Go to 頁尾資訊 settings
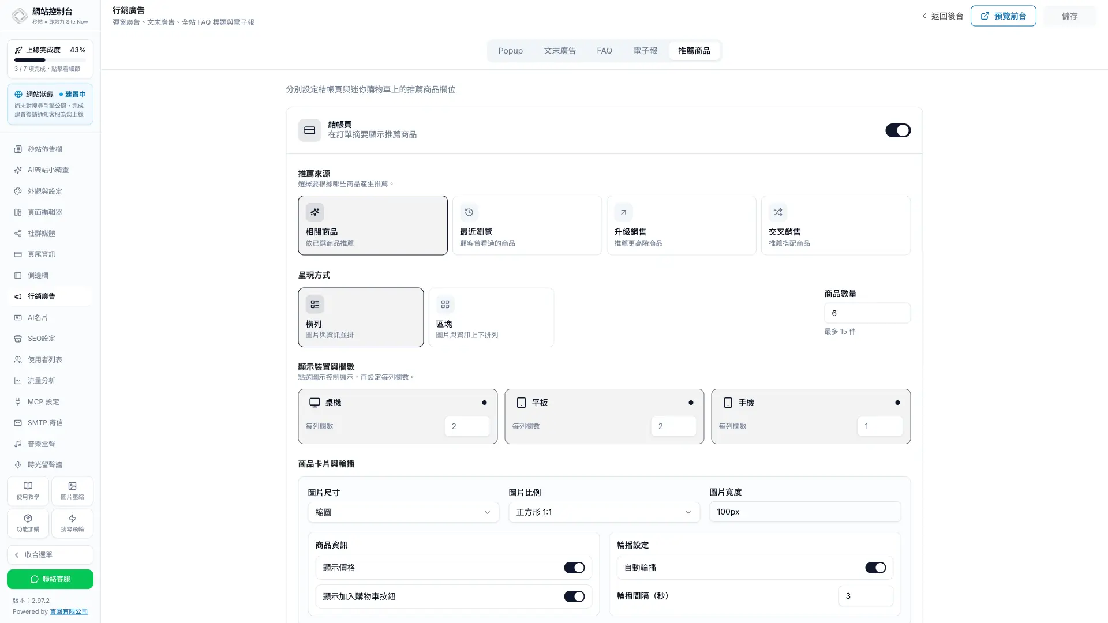Screen dimensions: 1108x623 [x=50, y=254]
